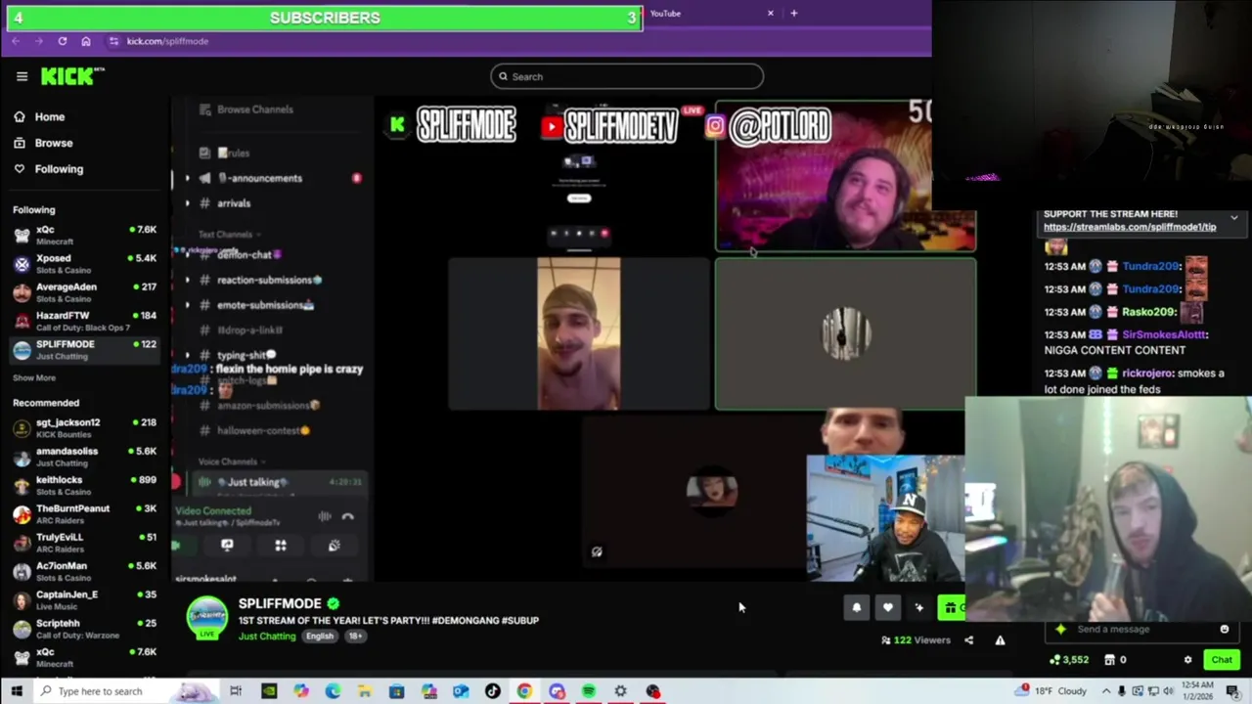Viewport: 1252px width, 704px height.
Task: Click SirSmokesAlottt username in chat
Action: point(1165,334)
